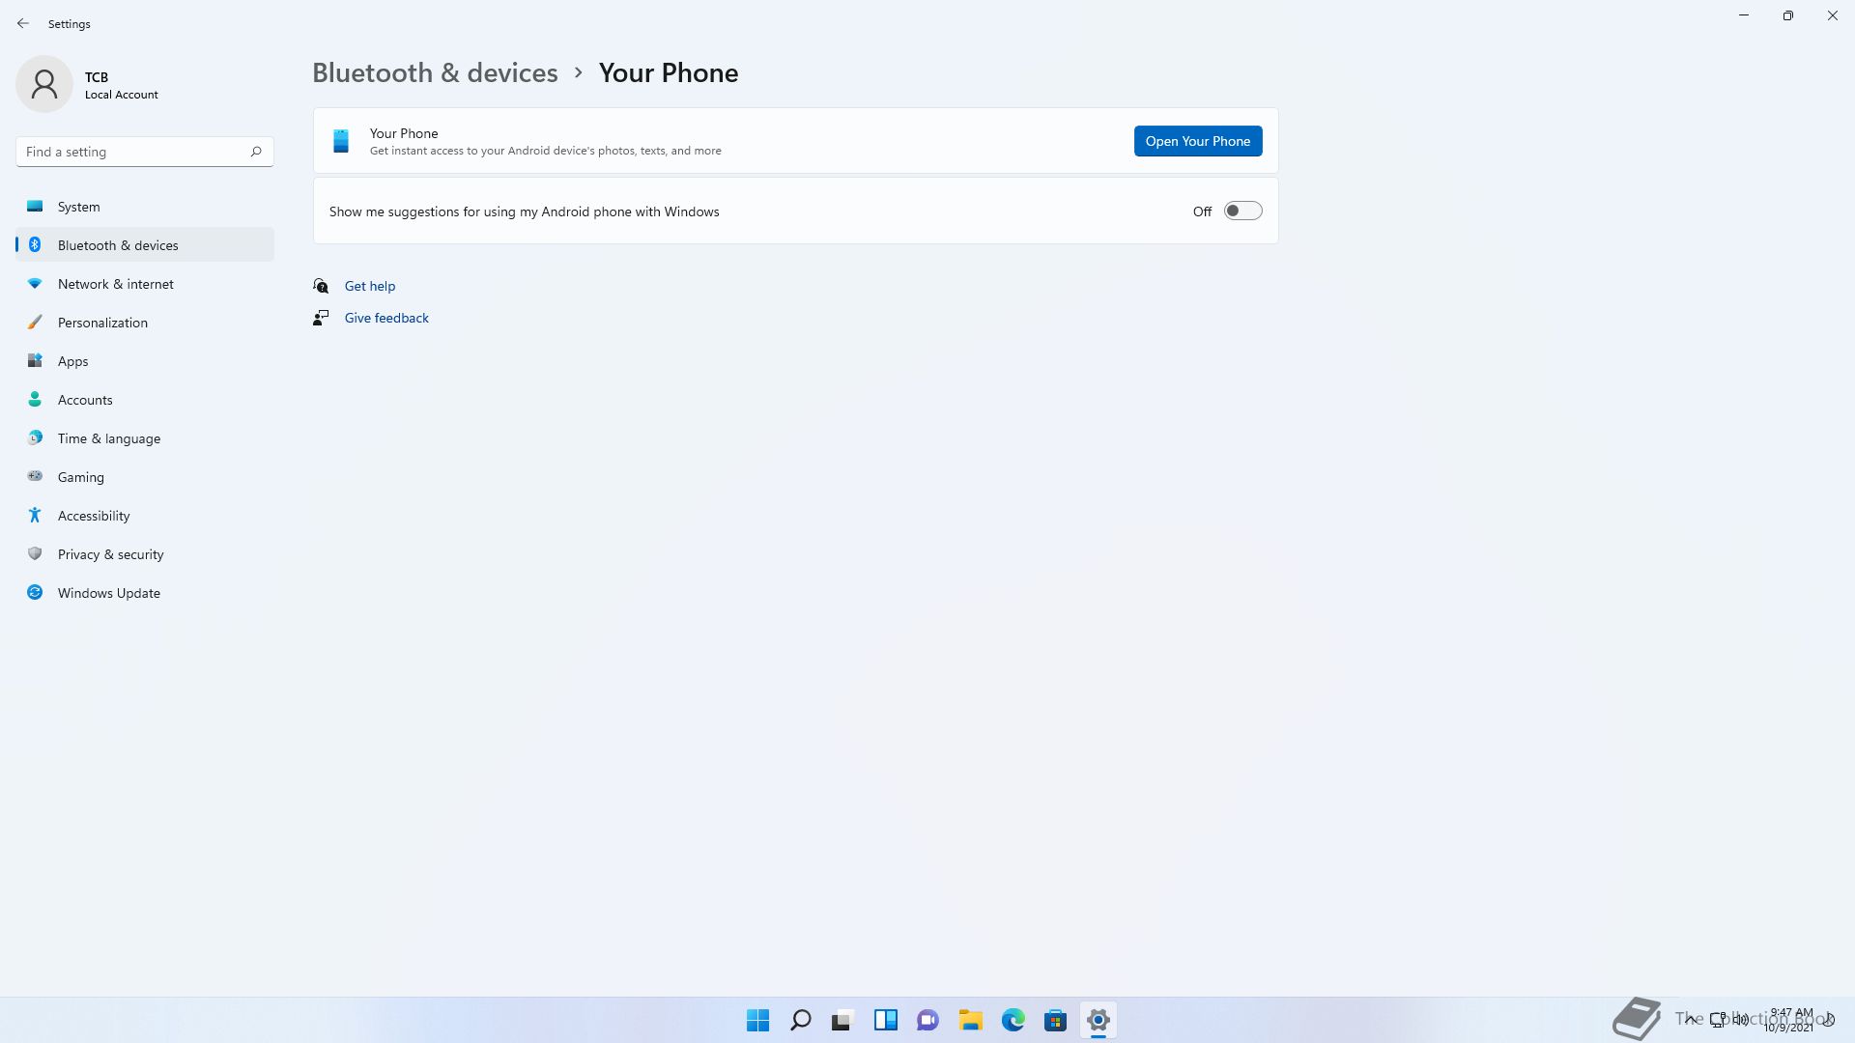Click the Windows Update sync icon

pos(35,593)
